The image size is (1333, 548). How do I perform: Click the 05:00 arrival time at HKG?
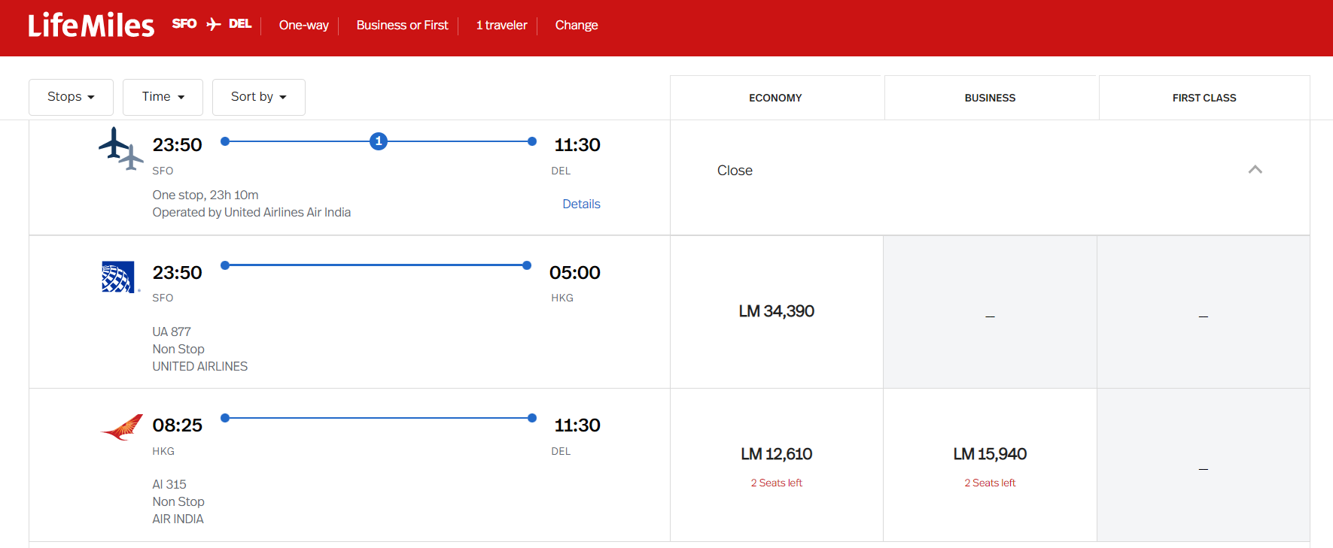pyautogui.click(x=575, y=273)
